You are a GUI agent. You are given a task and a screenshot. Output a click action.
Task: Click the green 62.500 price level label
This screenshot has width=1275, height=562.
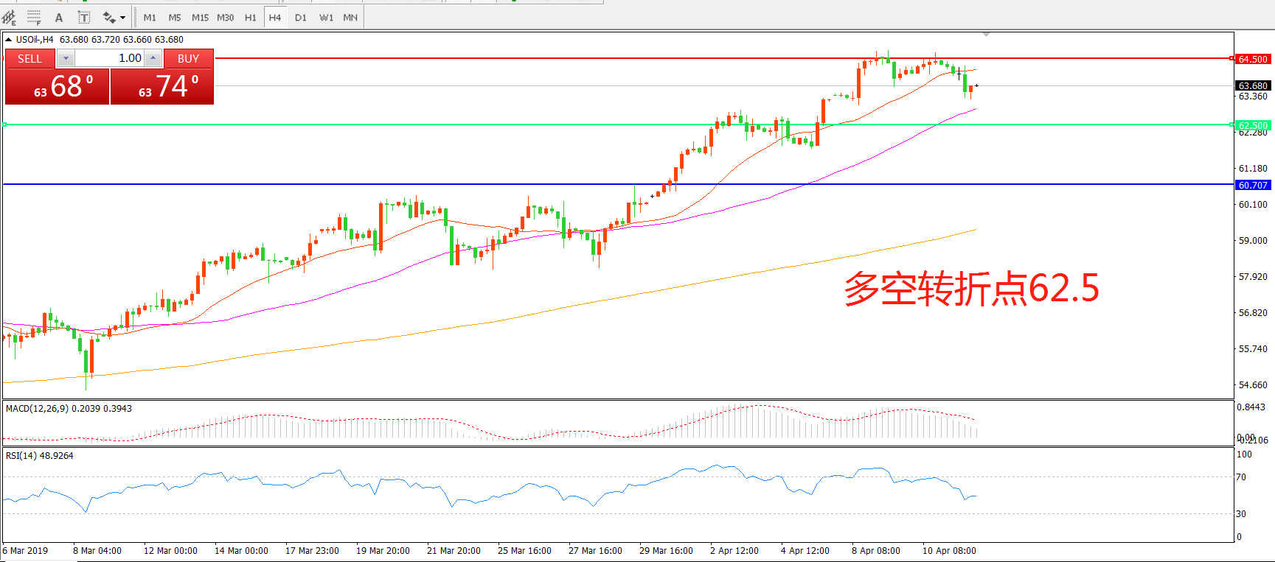click(1252, 125)
